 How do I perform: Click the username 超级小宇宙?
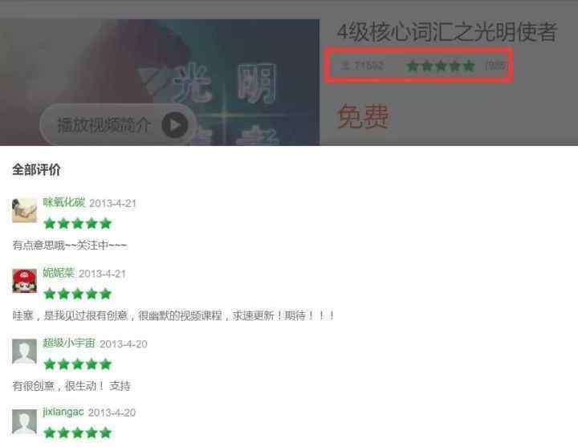click(x=69, y=343)
